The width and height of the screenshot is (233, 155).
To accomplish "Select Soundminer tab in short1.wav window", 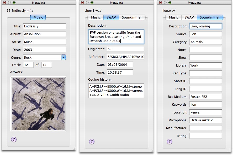I will pyautogui.click(x=132, y=17).
